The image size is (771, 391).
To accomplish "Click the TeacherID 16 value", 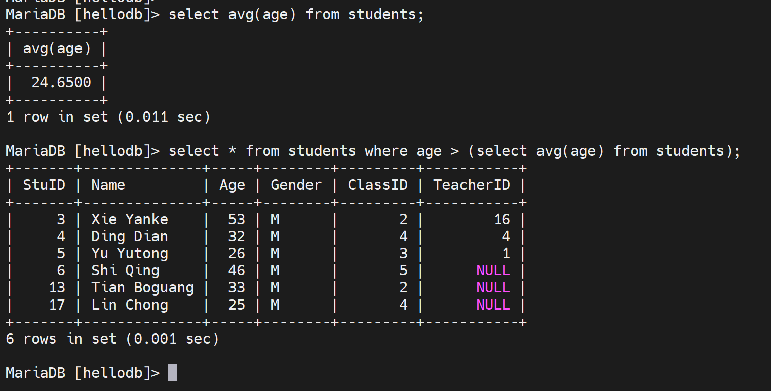I will 502,219.
